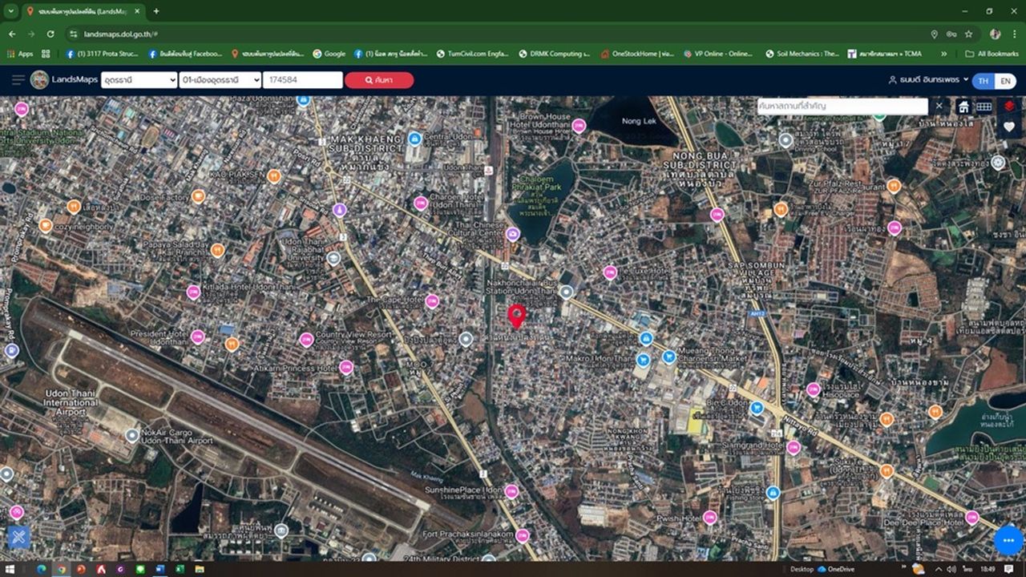The width and height of the screenshot is (1026, 577).
Task: Click the red ค้นหา search button
Action: [x=379, y=80]
